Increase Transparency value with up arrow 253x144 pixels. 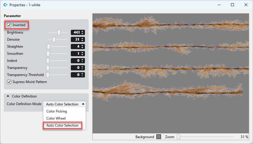click(x=83, y=67)
